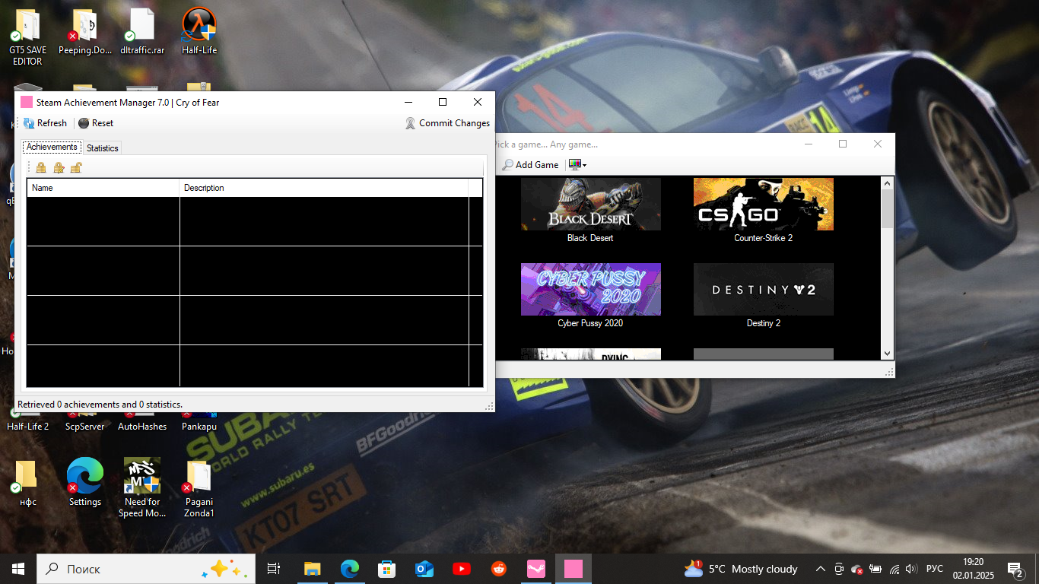Image resolution: width=1039 pixels, height=584 pixels.
Task: Expand the system tray hidden icons chevron
Action: [820, 569]
